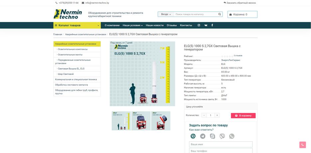Viewport: 311px width, 153px height.
Task: Open "Осветительные мачты" in the sidebar
Action: (x=70, y=54)
